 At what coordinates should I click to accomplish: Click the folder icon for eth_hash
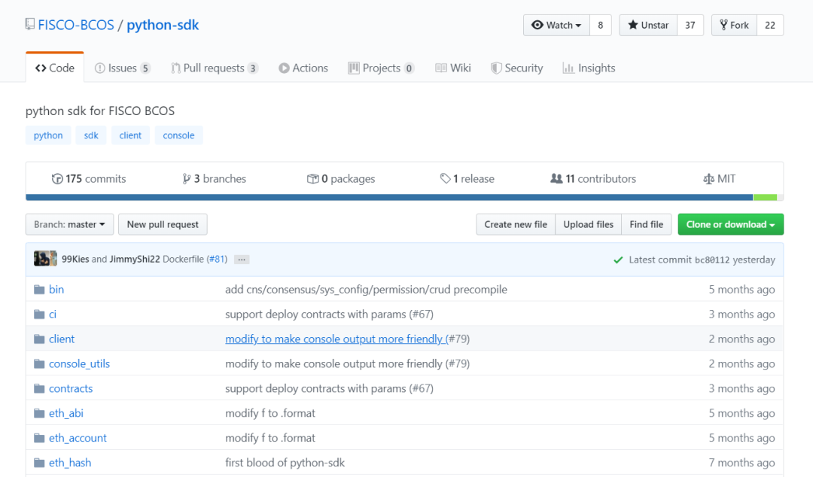tap(39, 463)
